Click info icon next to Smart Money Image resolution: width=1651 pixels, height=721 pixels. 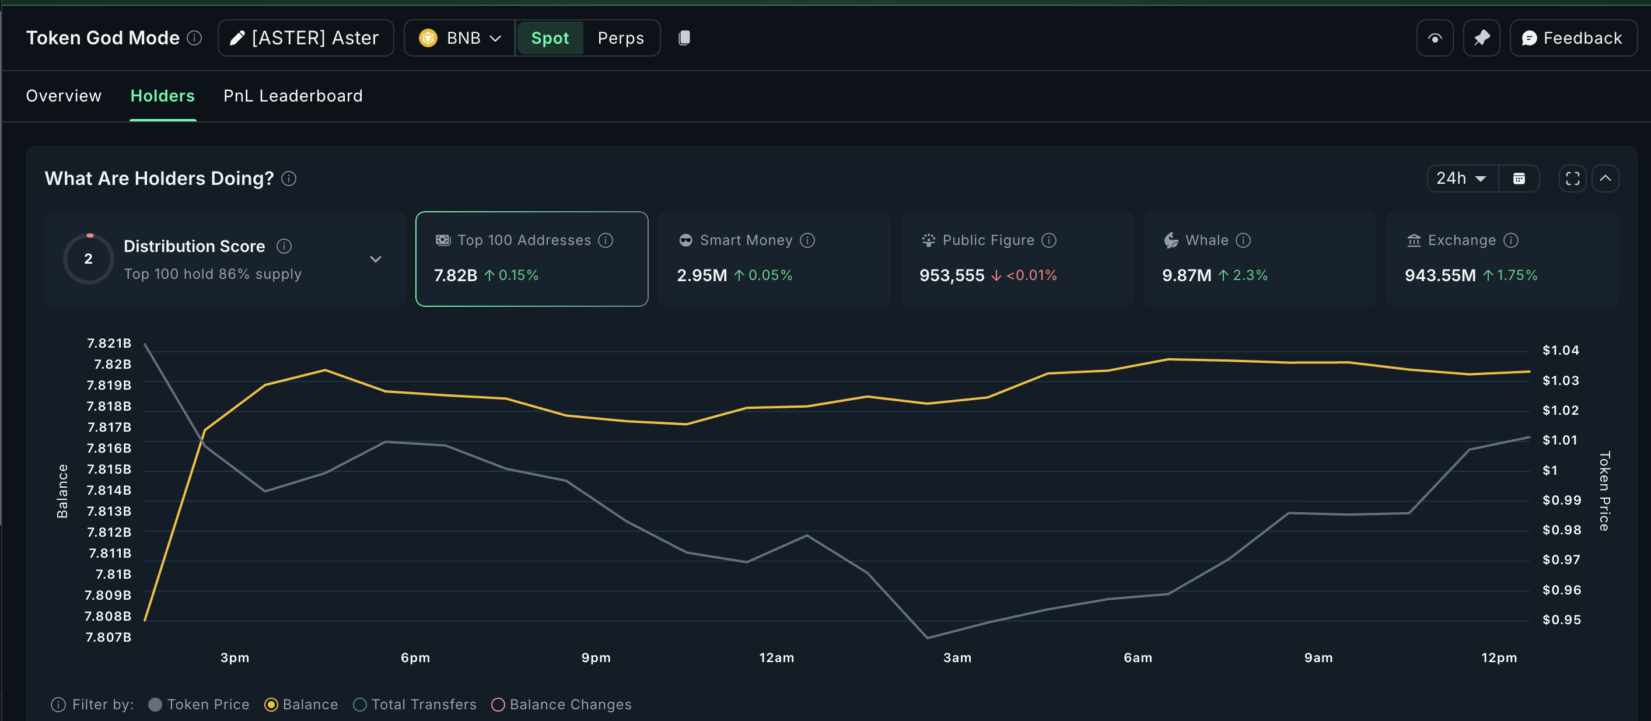(x=807, y=240)
